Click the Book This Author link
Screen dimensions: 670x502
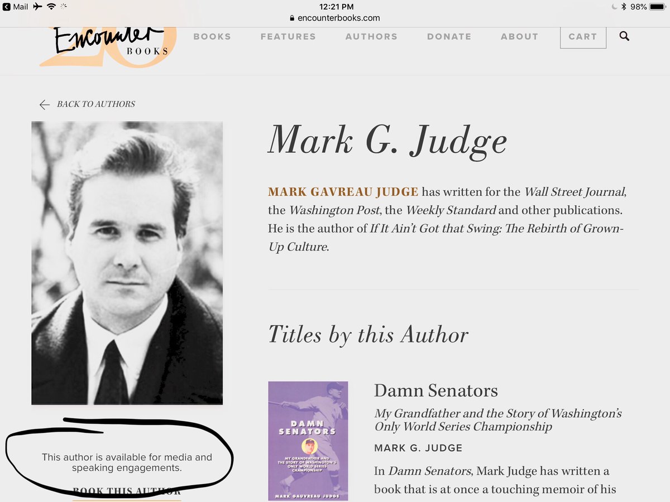pyautogui.click(x=127, y=492)
